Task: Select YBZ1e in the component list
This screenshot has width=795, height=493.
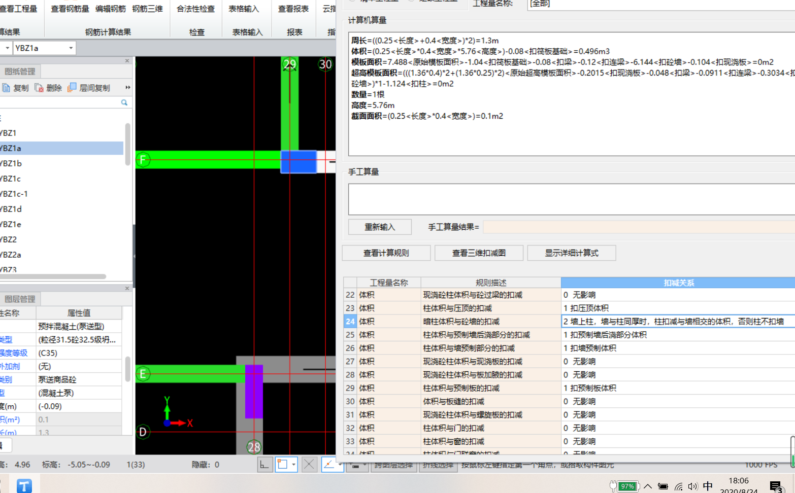Action: pyautogui.click(x=61, y=224)
